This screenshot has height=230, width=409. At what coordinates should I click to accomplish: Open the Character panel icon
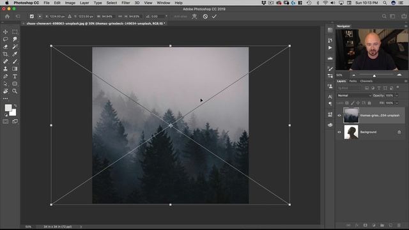[330, 96]
